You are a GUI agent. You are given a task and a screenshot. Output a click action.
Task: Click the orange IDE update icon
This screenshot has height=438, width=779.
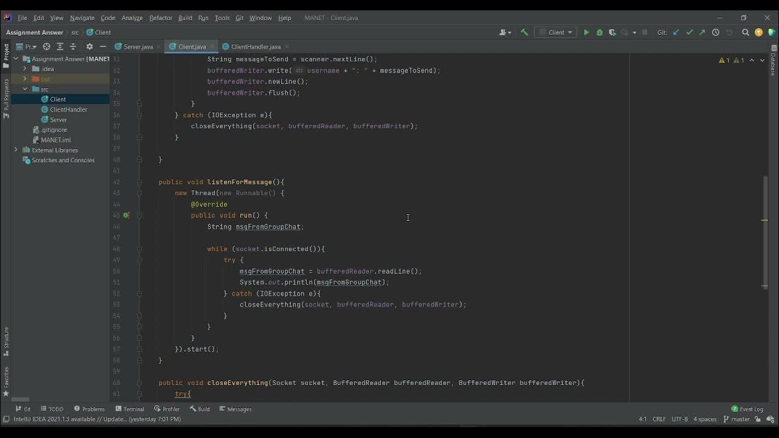[x=759, y=32]
